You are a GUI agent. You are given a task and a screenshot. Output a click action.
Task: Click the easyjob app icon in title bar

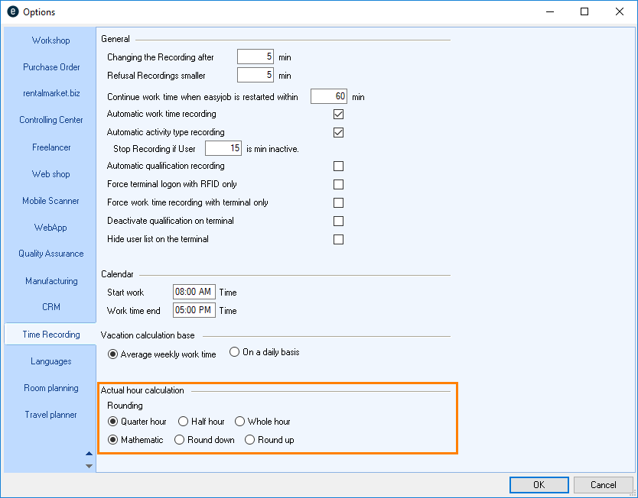point(12,11)
